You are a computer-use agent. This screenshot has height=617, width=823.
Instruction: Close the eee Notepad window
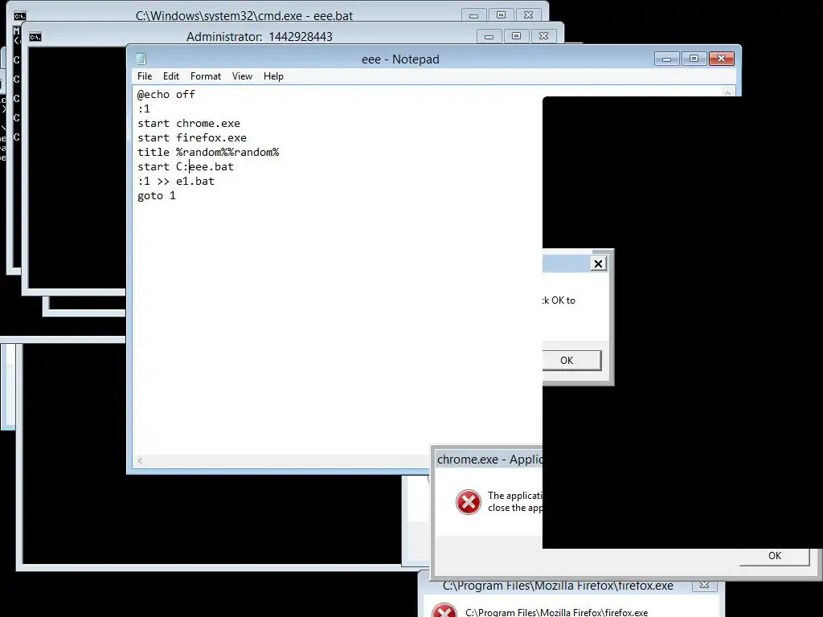click(721, 59)
